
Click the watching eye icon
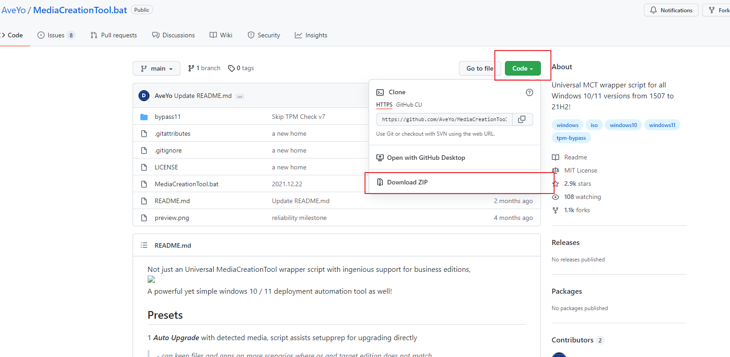[x=555, y=197]
